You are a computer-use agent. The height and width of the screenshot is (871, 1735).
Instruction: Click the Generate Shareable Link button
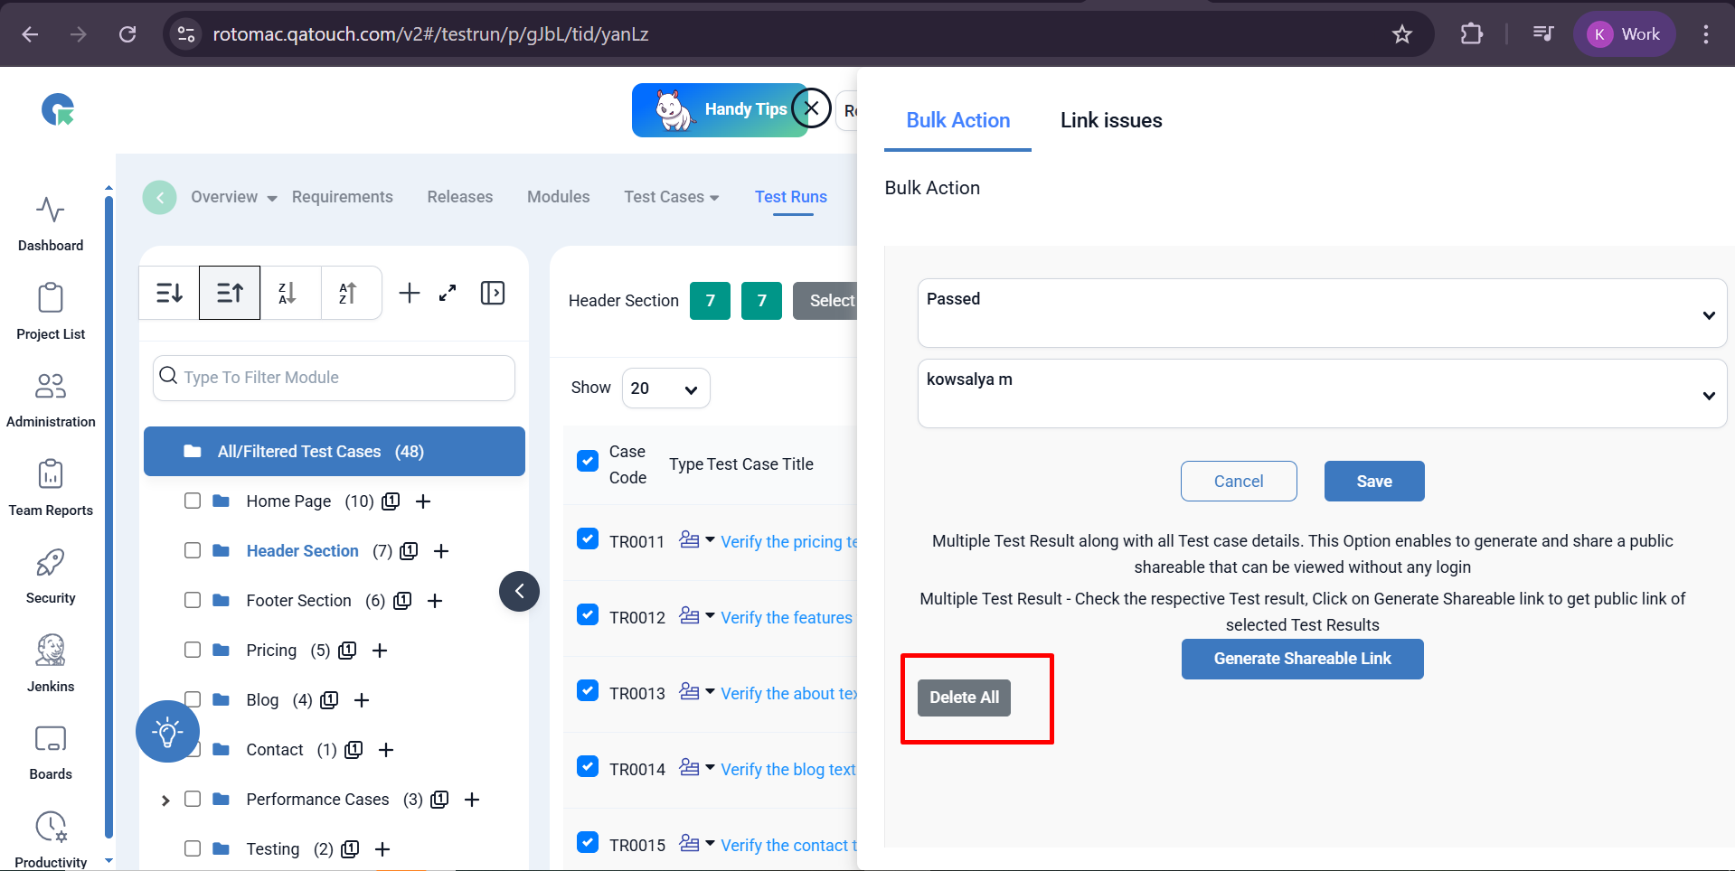click(1301, 659)
